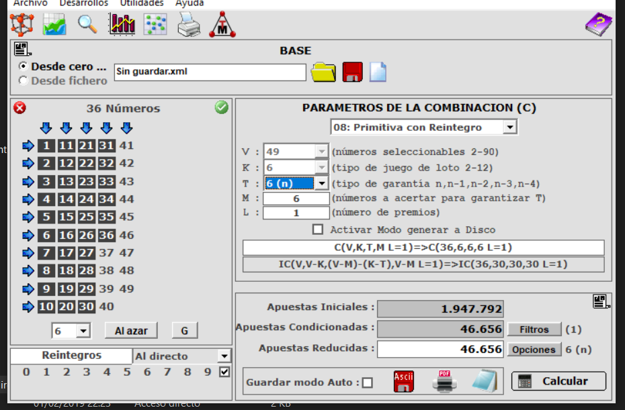Screen dimensions: 625x410
Task: Click the printer icon in toolbar
Action: coord(189,25)
